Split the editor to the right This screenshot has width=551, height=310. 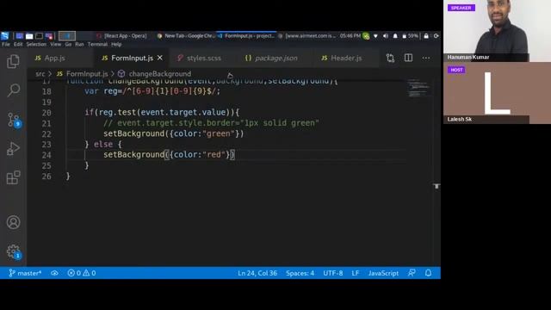(x=408, y=58)
